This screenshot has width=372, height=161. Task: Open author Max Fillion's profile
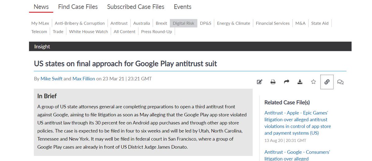tap(84, 79)
